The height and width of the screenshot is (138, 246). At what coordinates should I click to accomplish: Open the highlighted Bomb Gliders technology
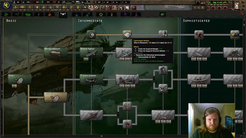(55, 97)
